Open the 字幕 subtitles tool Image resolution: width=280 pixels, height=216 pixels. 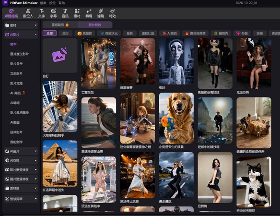pos(53,13)
